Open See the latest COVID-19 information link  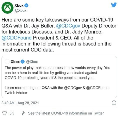[x=66, y=113]
